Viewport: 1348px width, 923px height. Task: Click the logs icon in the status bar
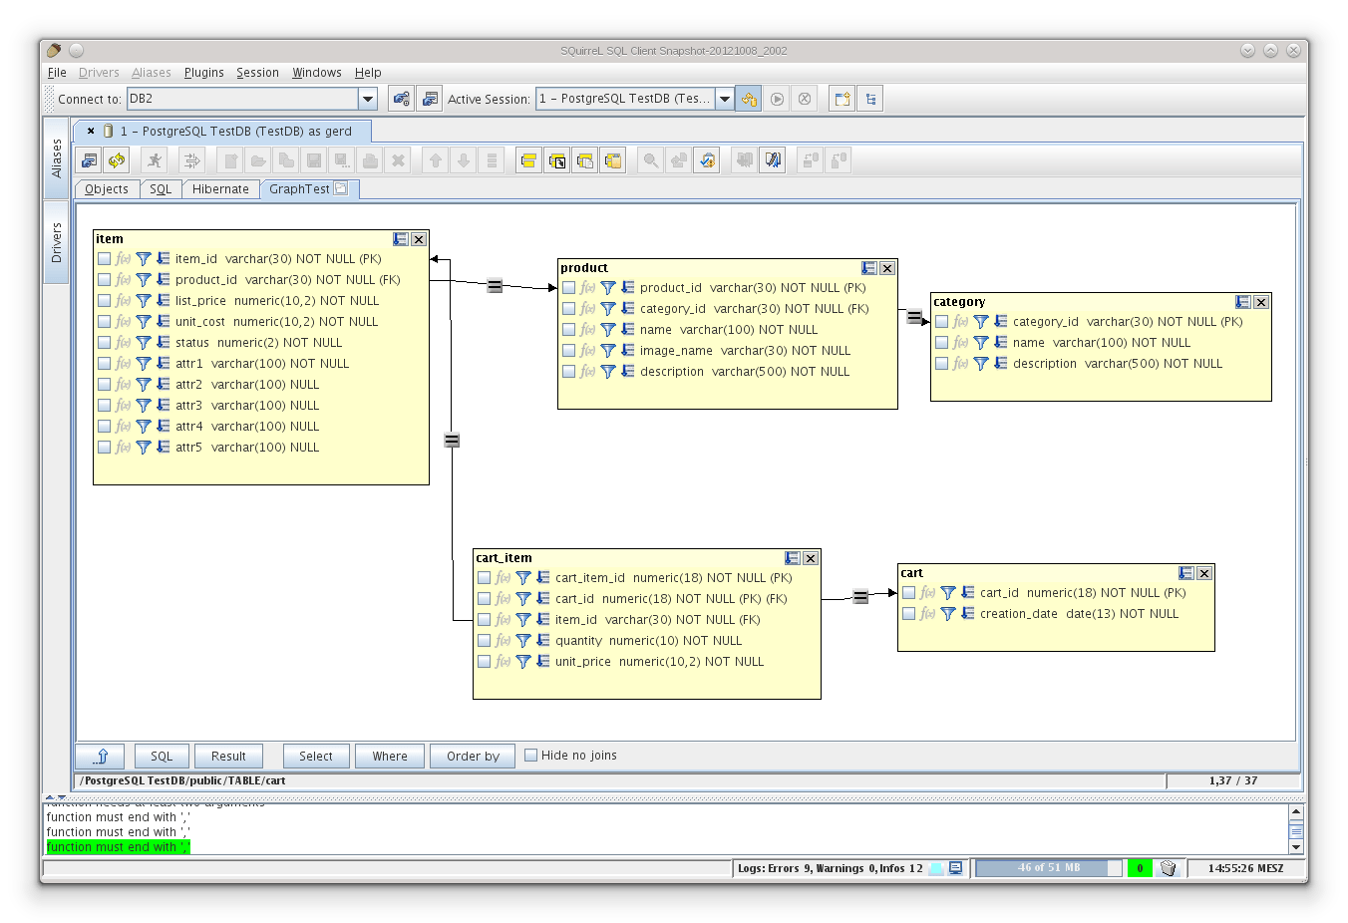[954, 868]
